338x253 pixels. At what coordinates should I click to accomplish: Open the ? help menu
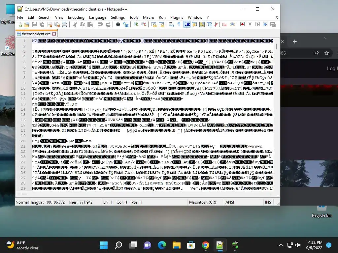coord(208,17)
